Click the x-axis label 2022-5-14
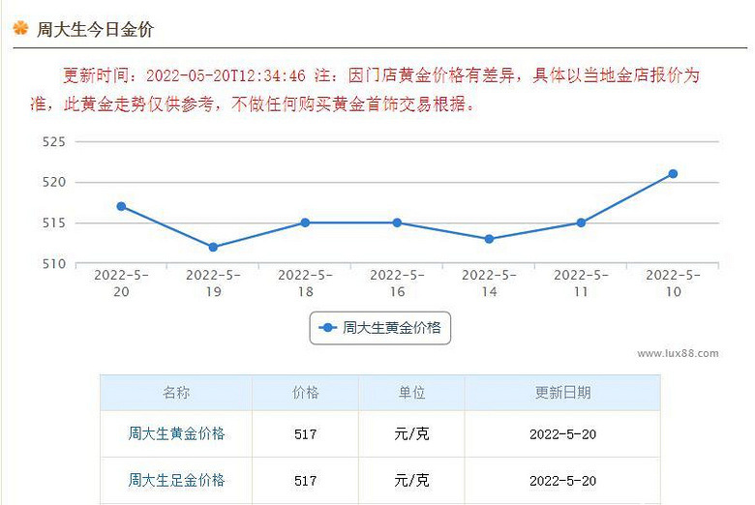The height and width of the screenshot is (505, 755). click(x=489, y=283)
